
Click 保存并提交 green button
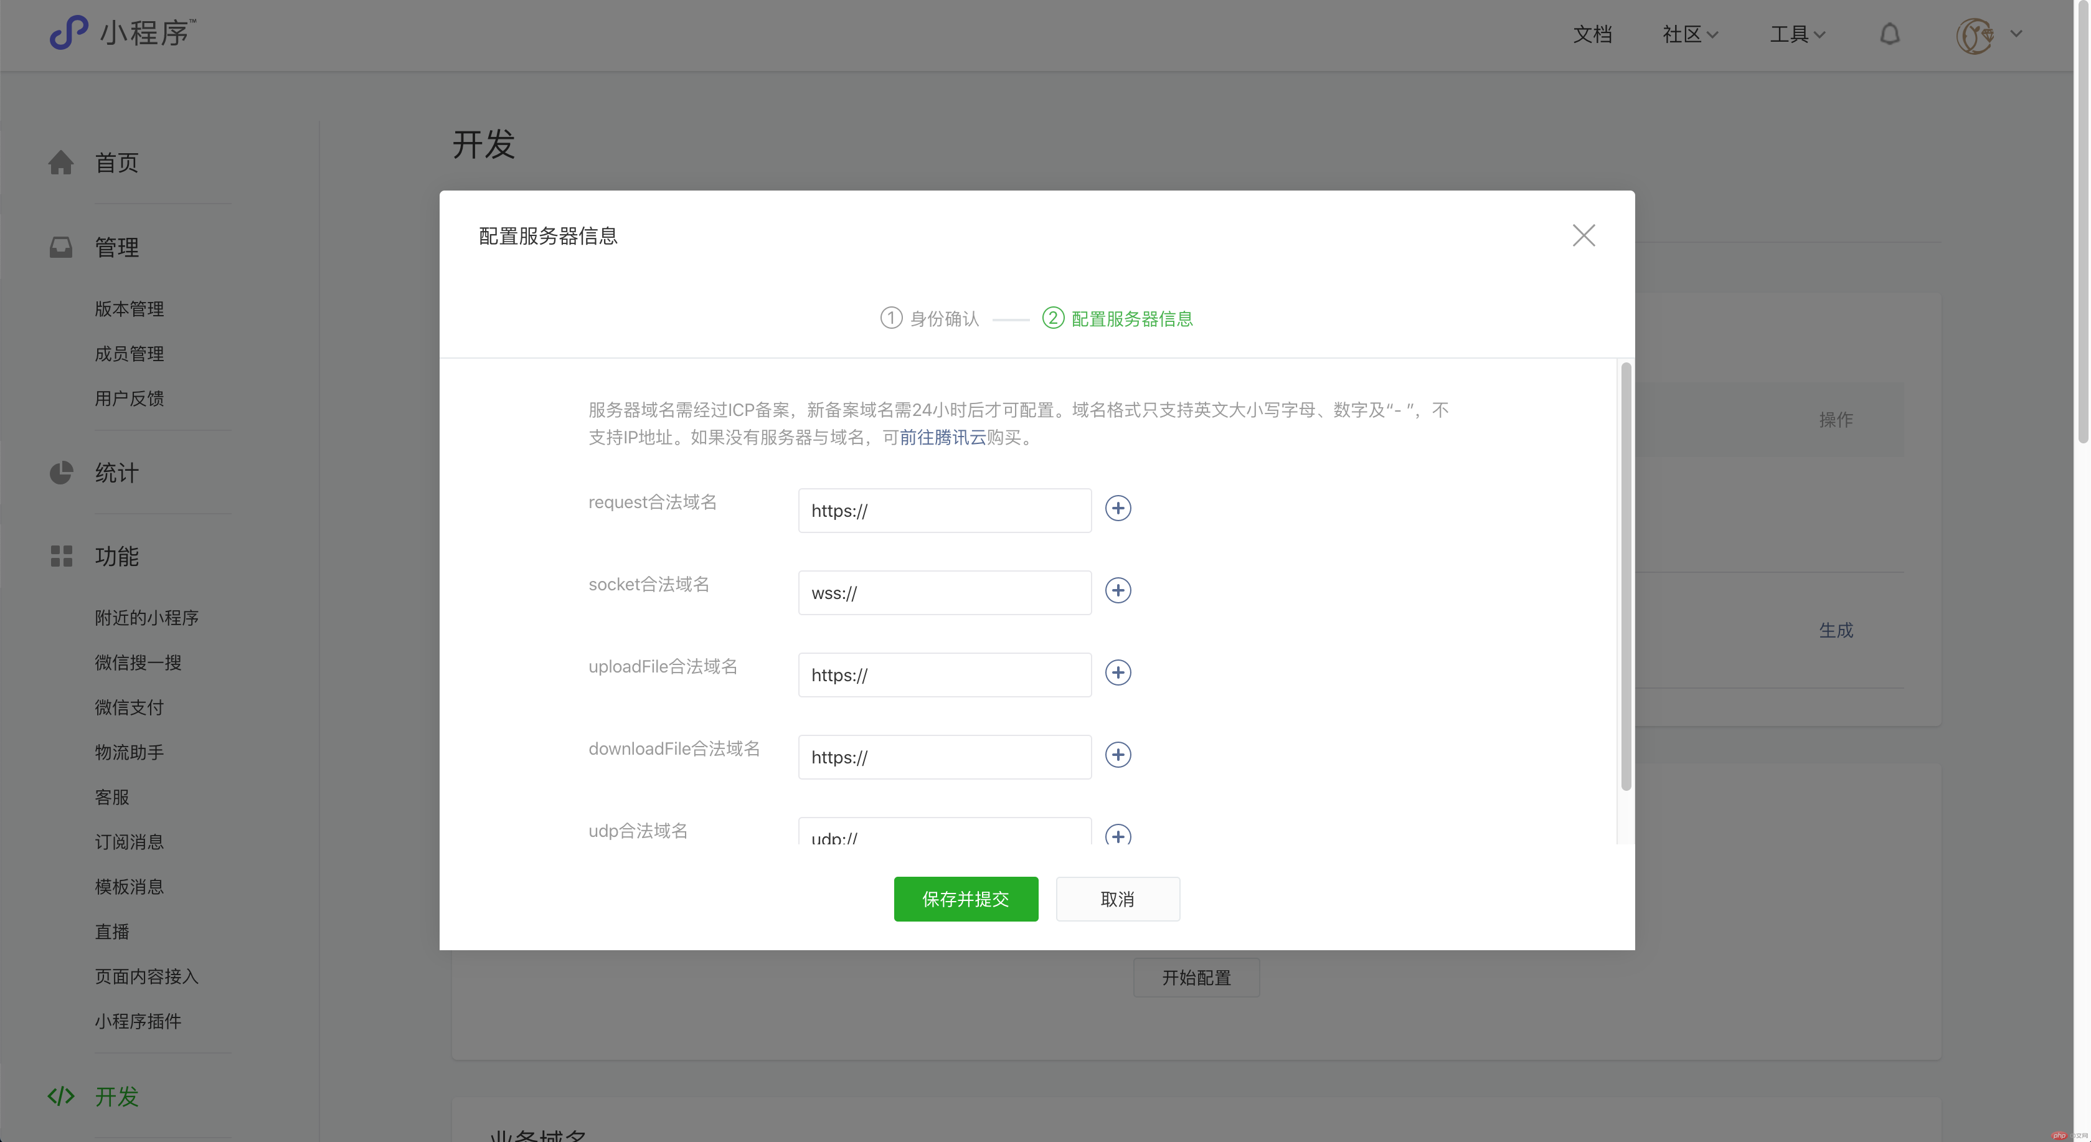[965, 899]
